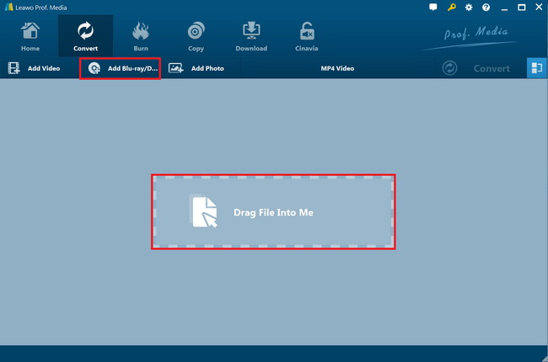
Task: Click the big Convert button
Action: [x=476, y=68]
